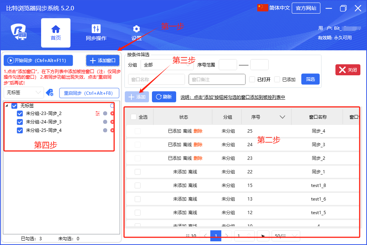The image size is (367, 245).
Task: Click the 开始同步 start sync button
Action: [x=38, y=61]
